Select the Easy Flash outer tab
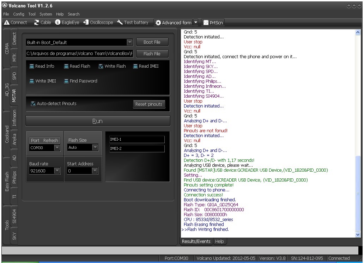Image resolution: width=364 pixels, height=263 pixels. (7, 182)
